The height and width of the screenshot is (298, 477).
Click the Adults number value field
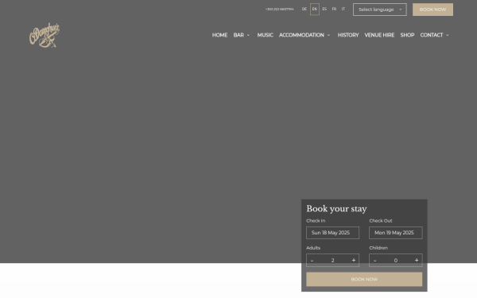pos(332,261)
